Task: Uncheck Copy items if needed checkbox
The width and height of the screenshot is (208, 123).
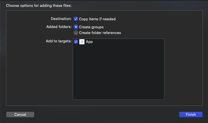Action: [76, 19]
